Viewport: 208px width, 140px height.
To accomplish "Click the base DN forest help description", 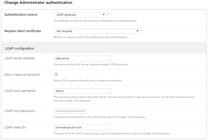I will click(x=111, y=134).
